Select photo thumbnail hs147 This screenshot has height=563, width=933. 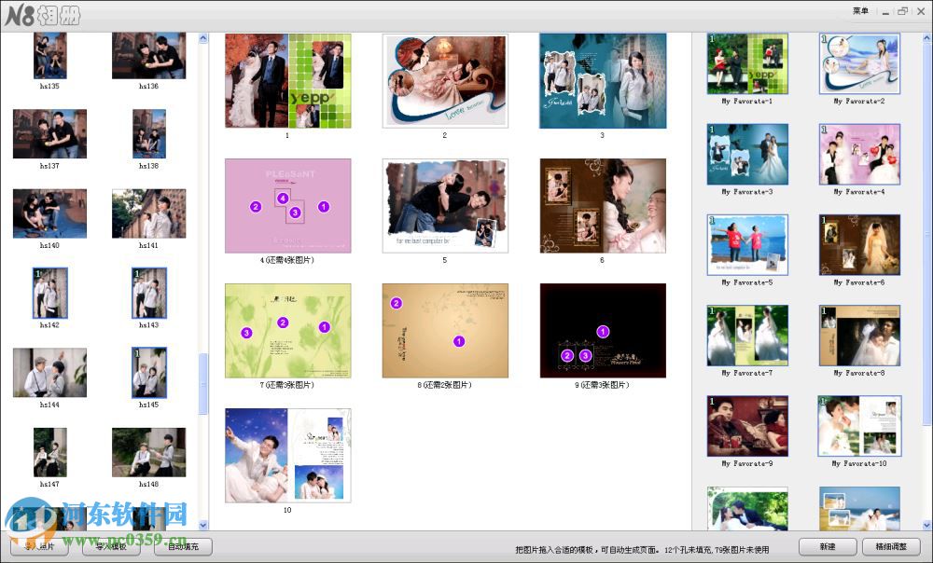pos(49,452)
